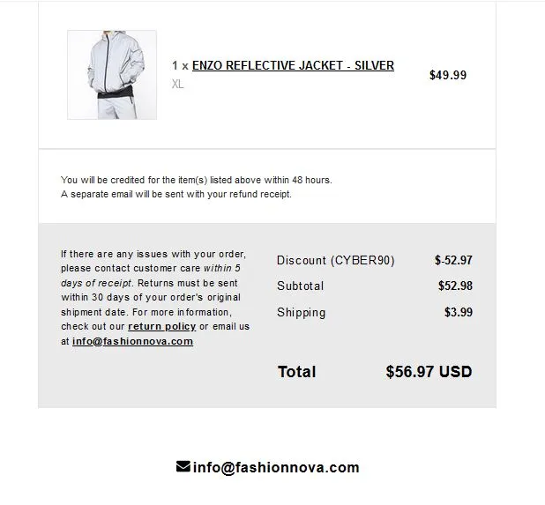Click the Discount (CYBER90) label
This screenshot has width=545, height=505.
(336, 261)
